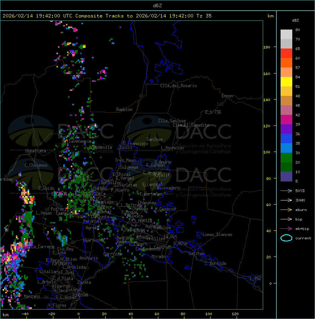This screenshot has height=319, width=315.
Task: Click the 'Zapata' place label
Action: tap(84, 282)
